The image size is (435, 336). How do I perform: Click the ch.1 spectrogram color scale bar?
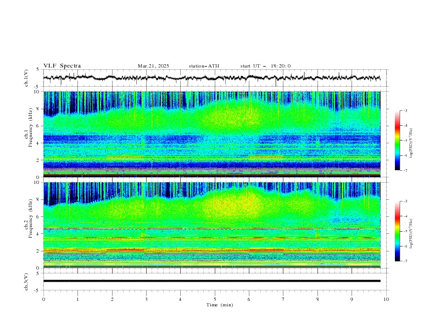397,140
